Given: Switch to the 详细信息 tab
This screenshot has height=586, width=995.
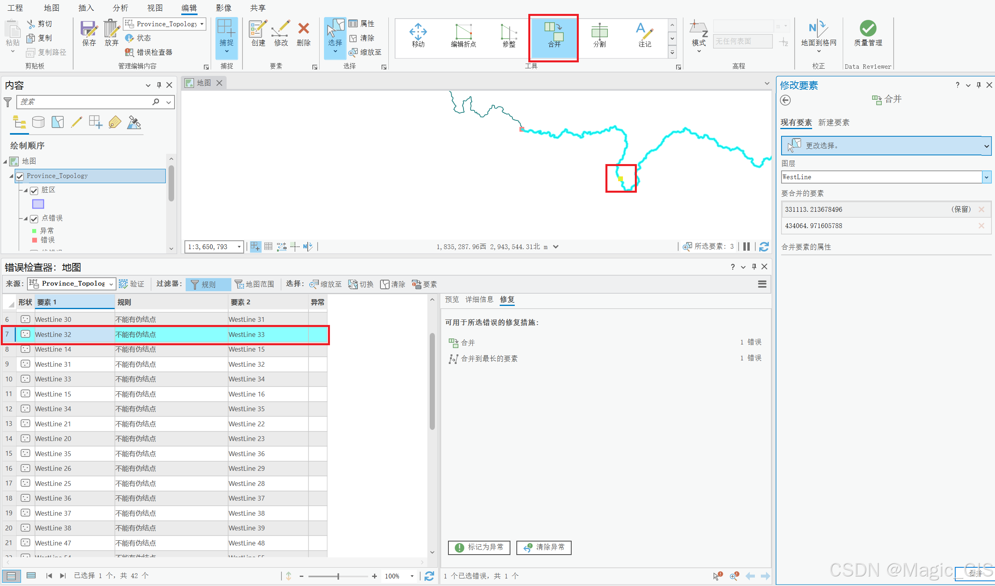Looking at the screenshot, I should click(x=479, y=300).
